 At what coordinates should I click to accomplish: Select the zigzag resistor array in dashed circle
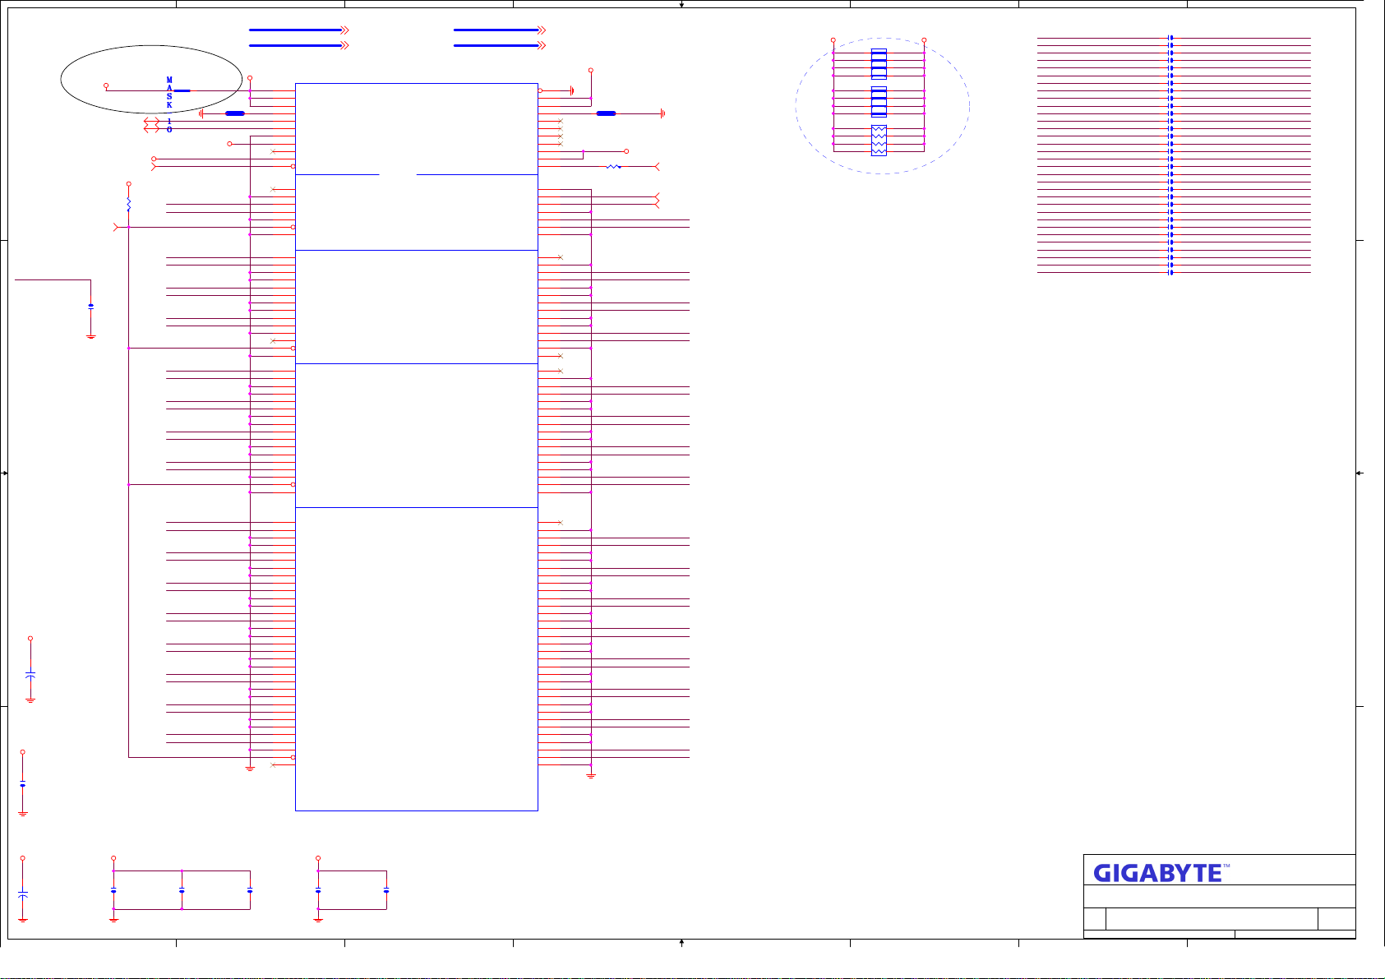point(879,141)
